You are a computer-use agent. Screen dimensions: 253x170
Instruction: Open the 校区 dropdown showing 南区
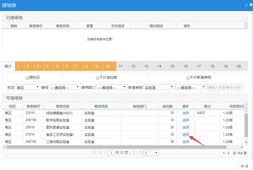[x=28, y=87]
